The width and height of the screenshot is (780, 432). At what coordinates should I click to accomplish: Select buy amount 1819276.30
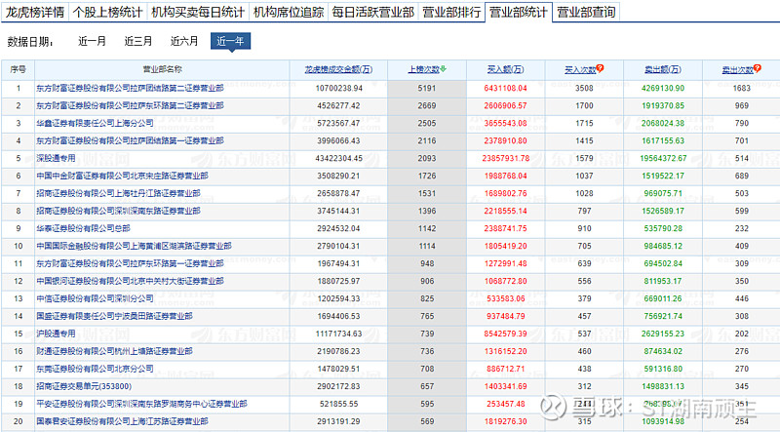(x=505, y=421)
